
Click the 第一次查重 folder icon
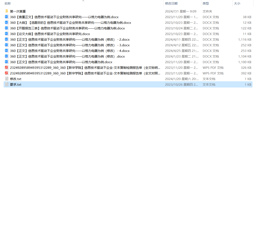click(7, 11)
